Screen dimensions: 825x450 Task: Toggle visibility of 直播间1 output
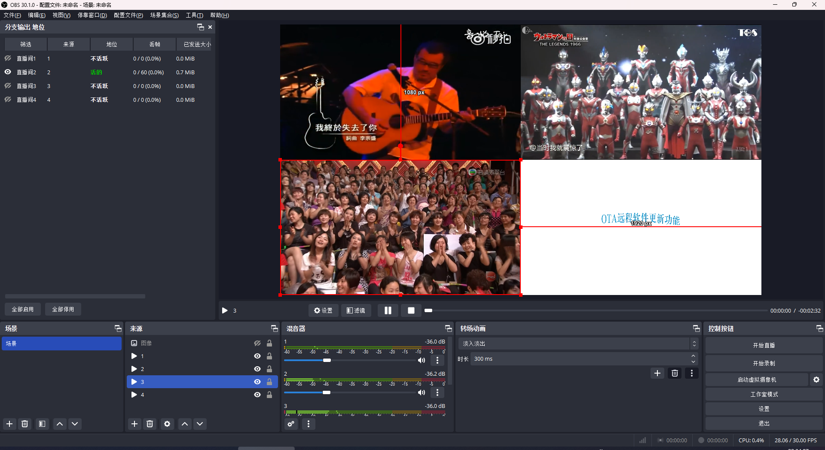point(8,58)
